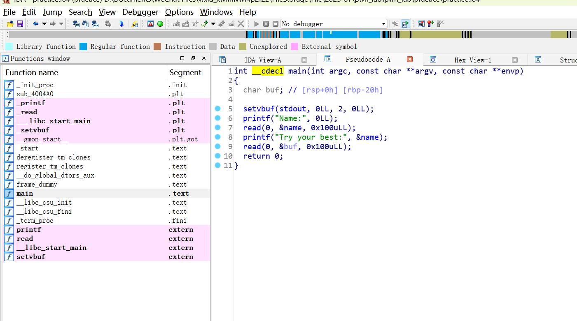This screenshot has width=577, height=321.
Task: Click the Save database floppy icon
Action: pos(20,24)
